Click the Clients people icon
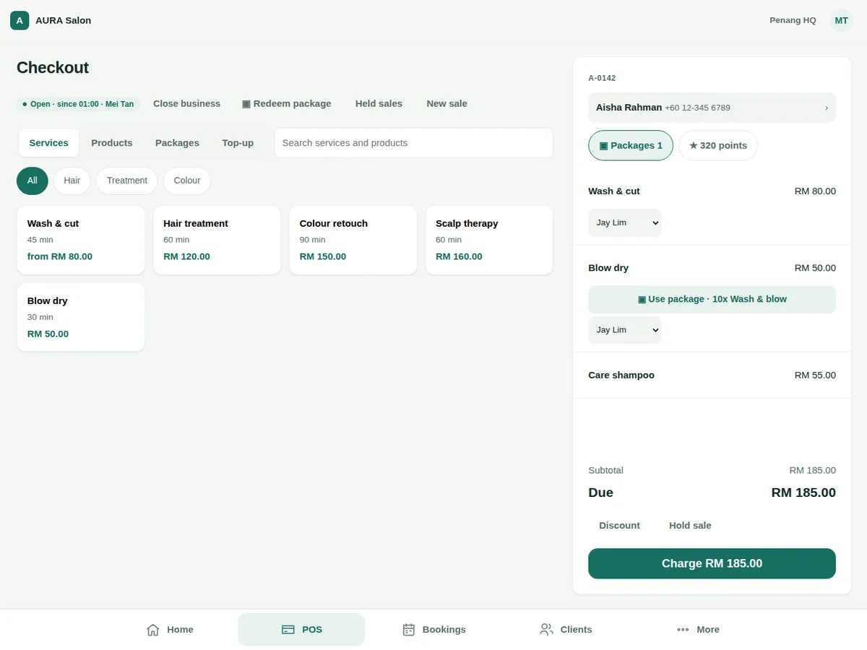This screenshot has height=650, width=867. [x=546, y=630]
